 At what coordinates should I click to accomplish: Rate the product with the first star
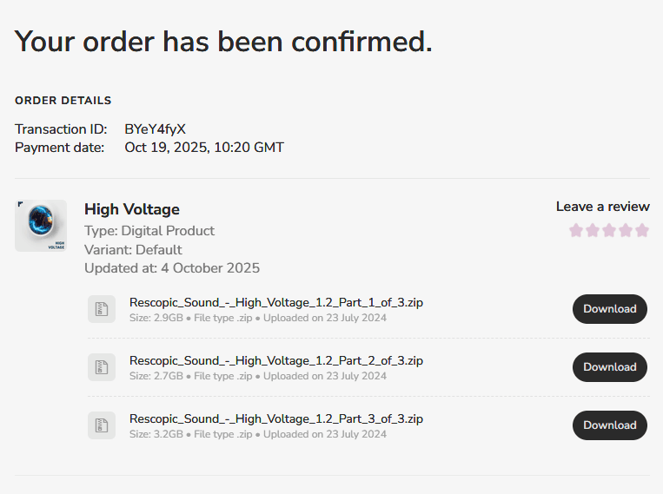[x=576, y=230]
